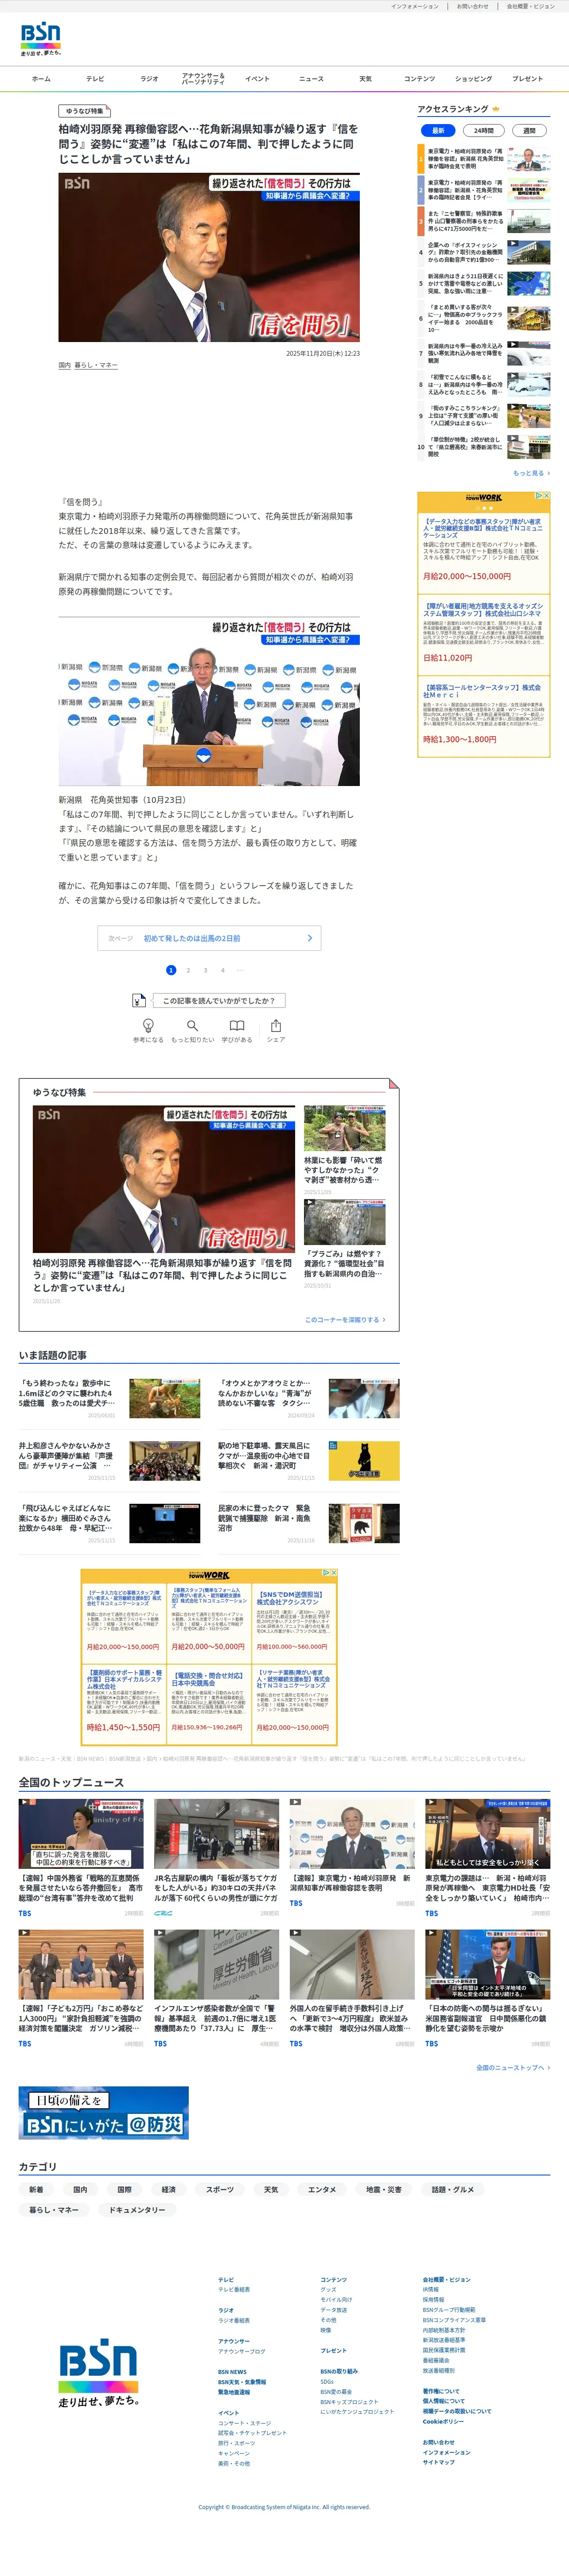Viewport: 569px width, 2576px height.
Task: Open ニュース in the main navigation
Action: [311, 79]
